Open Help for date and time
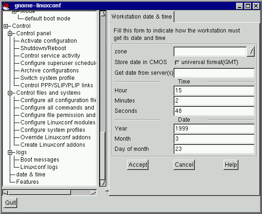The height and width of the screenshot is (214, 262). pyautogui.click(x=231, y=165)
